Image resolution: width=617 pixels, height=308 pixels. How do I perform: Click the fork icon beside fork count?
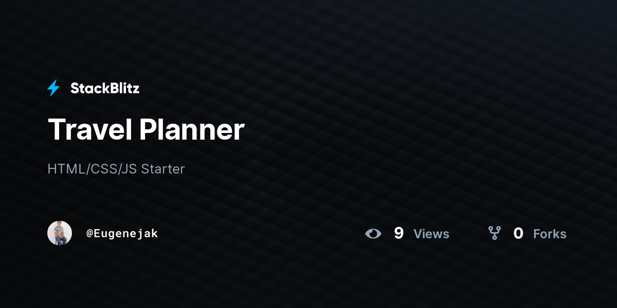pos(495,234)
